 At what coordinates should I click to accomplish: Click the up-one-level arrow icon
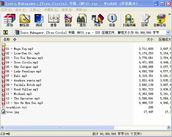tap(6, 32)
